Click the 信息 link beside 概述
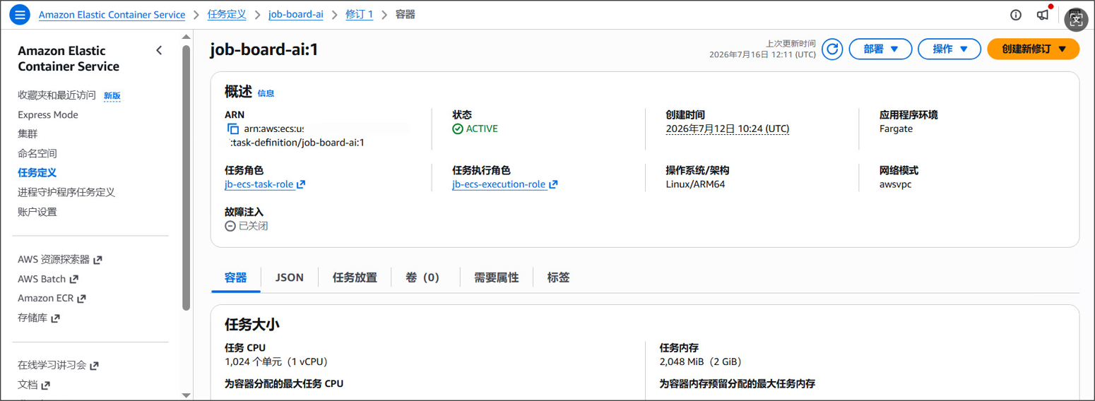The height and width of the screenshot is (401, 1095). 266,93
